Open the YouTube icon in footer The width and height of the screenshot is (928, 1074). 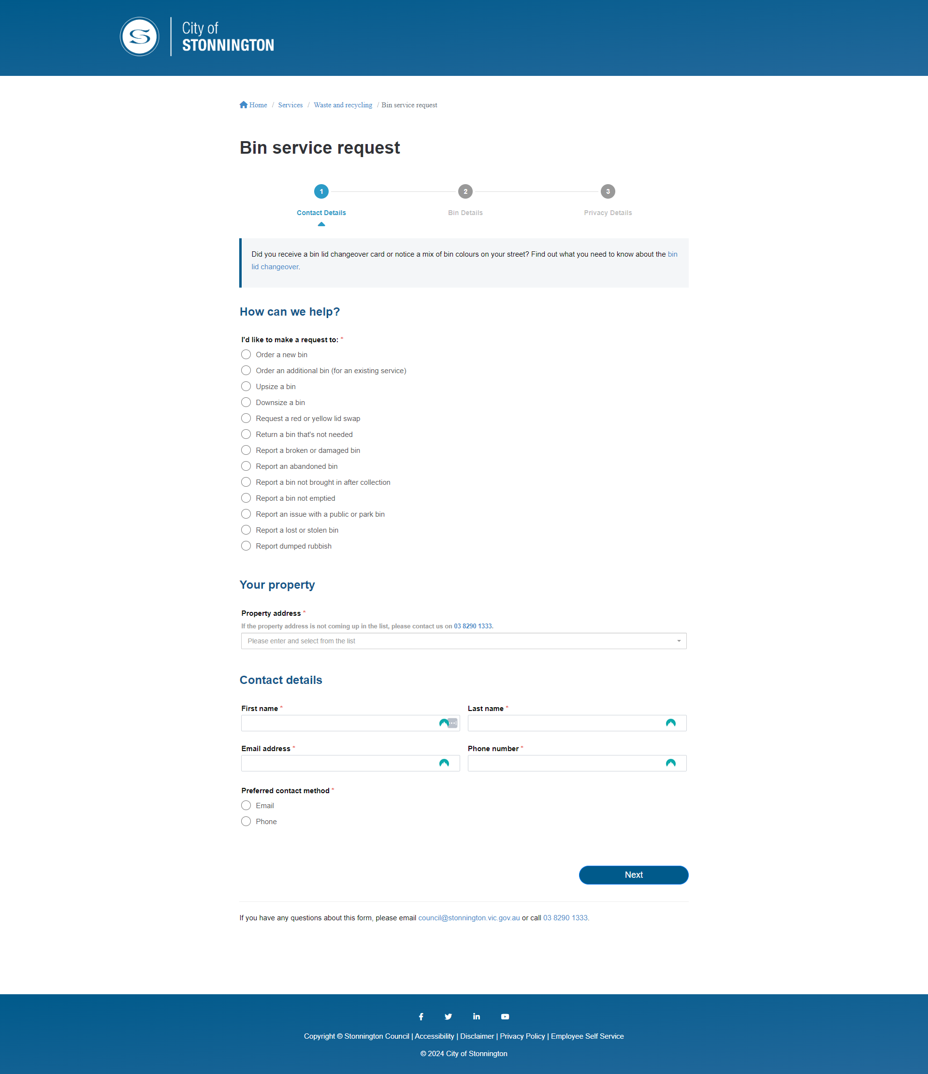coord(505,1016)
